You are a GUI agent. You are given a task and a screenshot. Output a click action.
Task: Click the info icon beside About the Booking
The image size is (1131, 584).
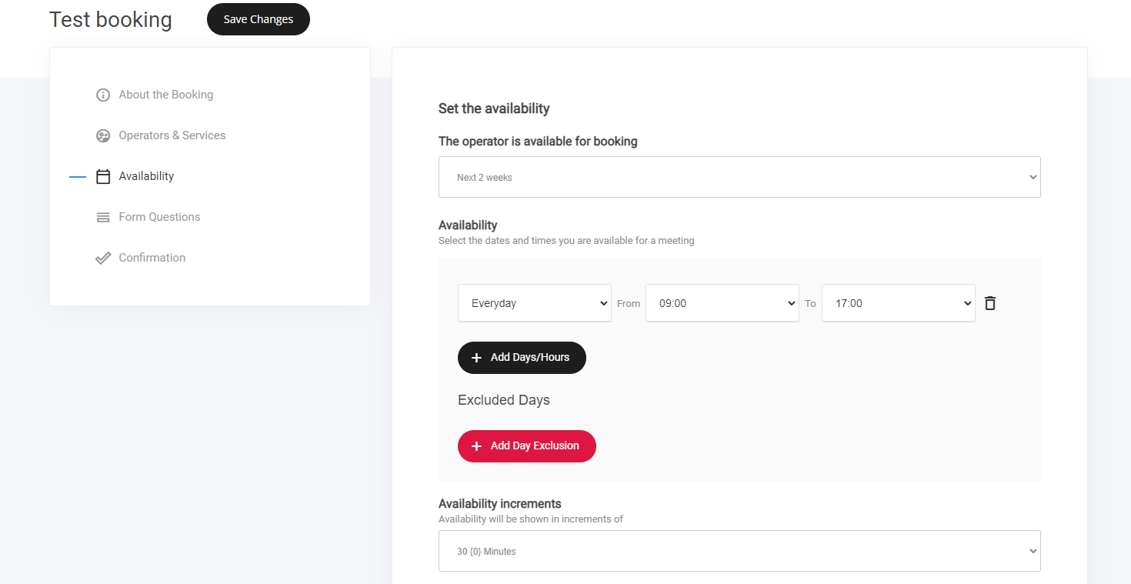pos(103,95)
